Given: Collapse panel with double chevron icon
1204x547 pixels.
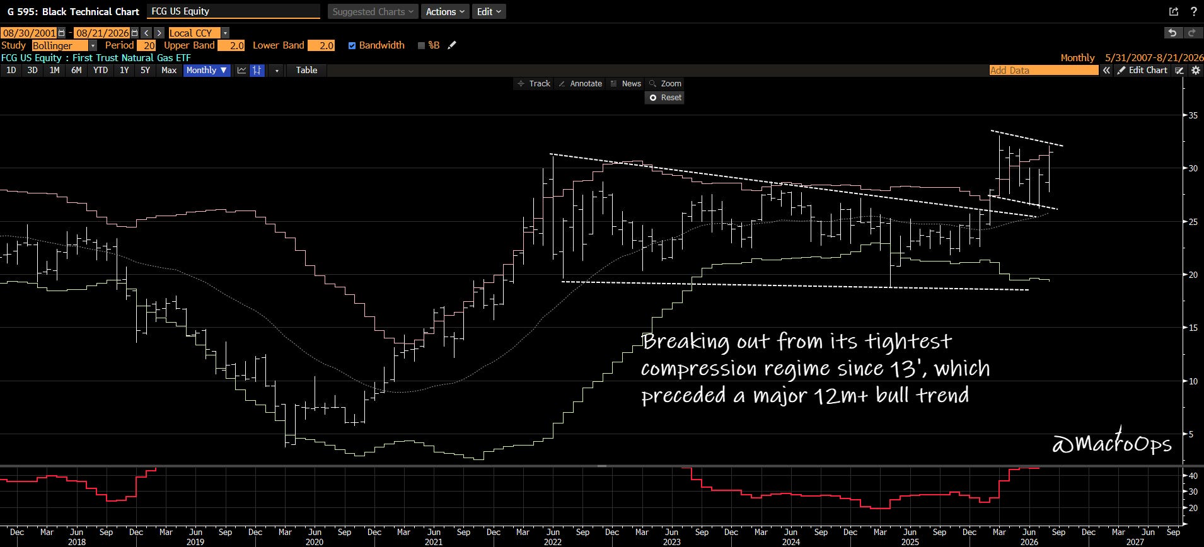Looking at the screenshot, I should [x=1106, y=71].
